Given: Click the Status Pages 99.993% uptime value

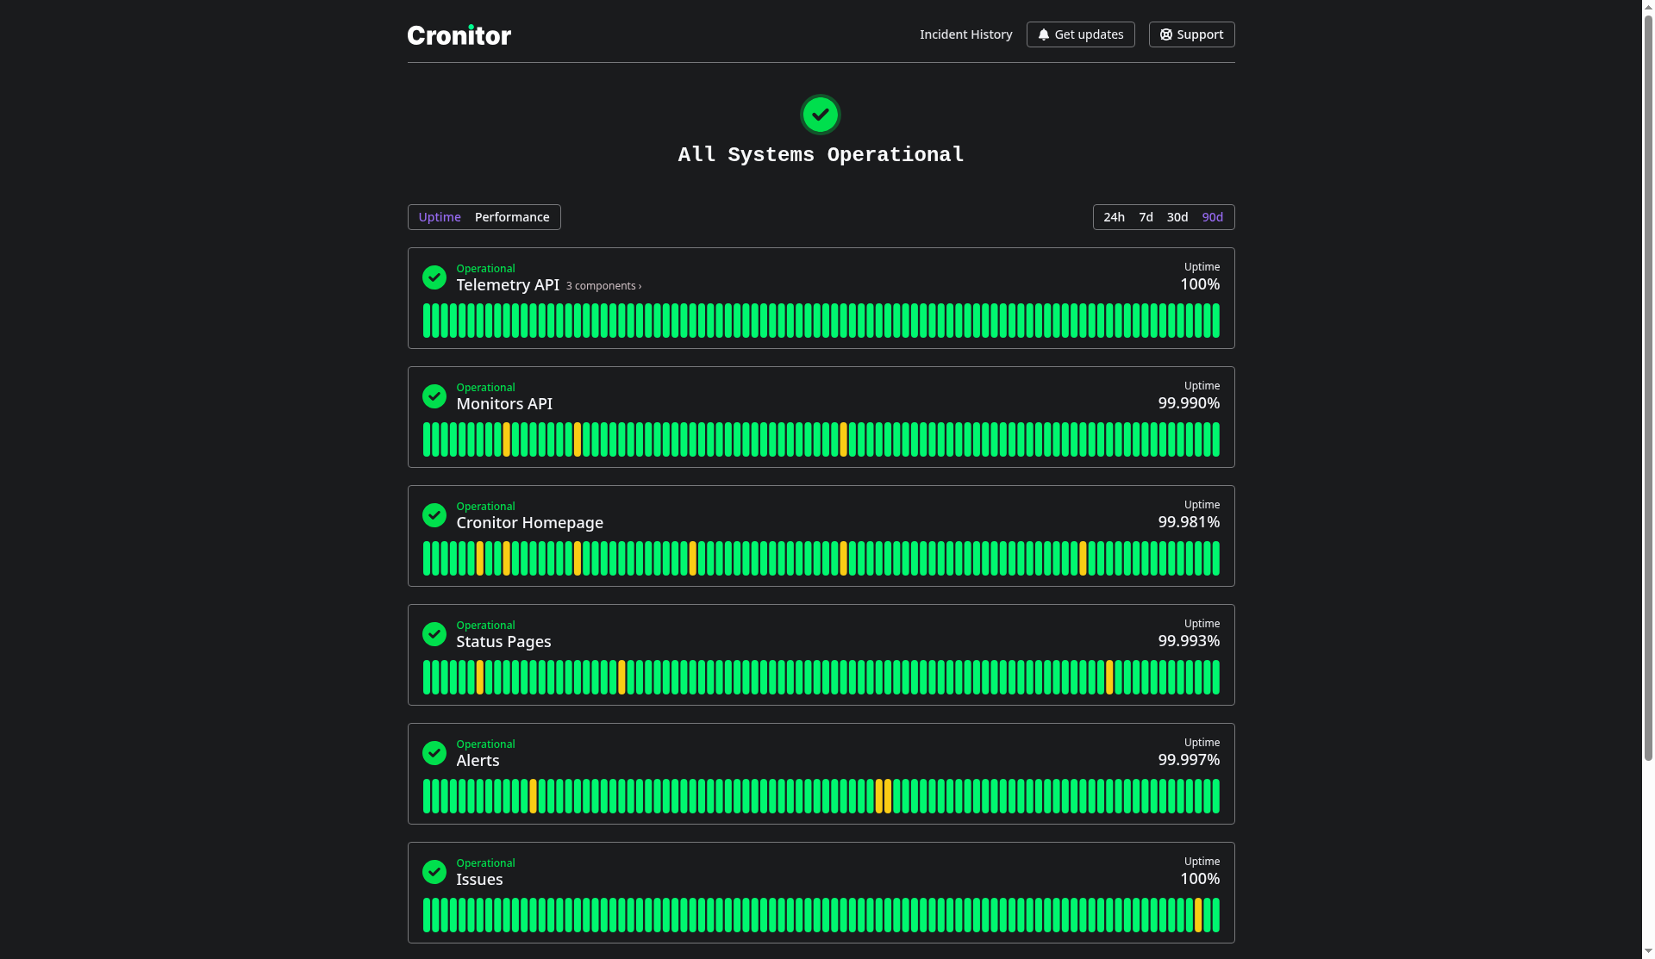Looking at the screenshot, I should tap(1189, 641).
